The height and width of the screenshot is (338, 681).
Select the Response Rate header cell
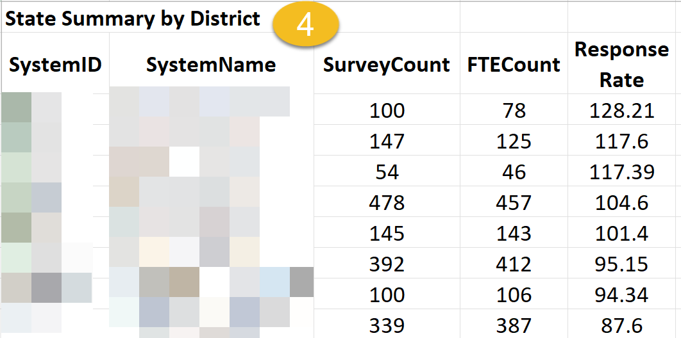(x=621, y=65)
